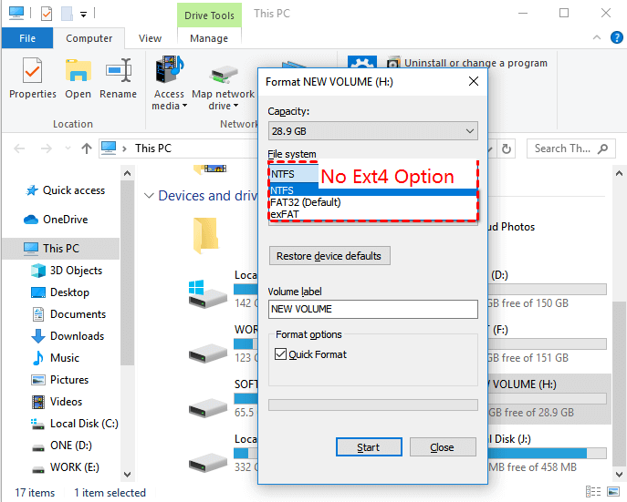Select This PC in navigation pane
Screen dimensions: 627x502
pos(61,248)
